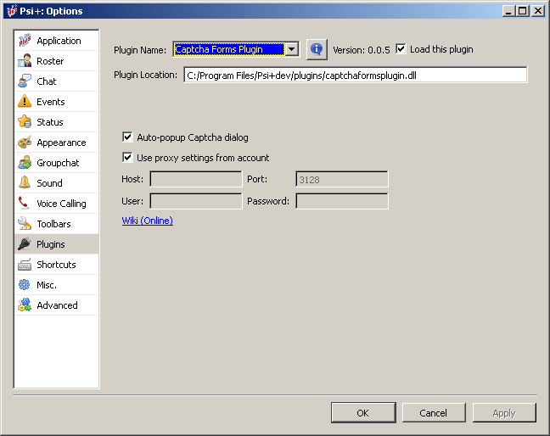
Task: Uncheck Use proxy settings from account
Action: pos(128,158)
